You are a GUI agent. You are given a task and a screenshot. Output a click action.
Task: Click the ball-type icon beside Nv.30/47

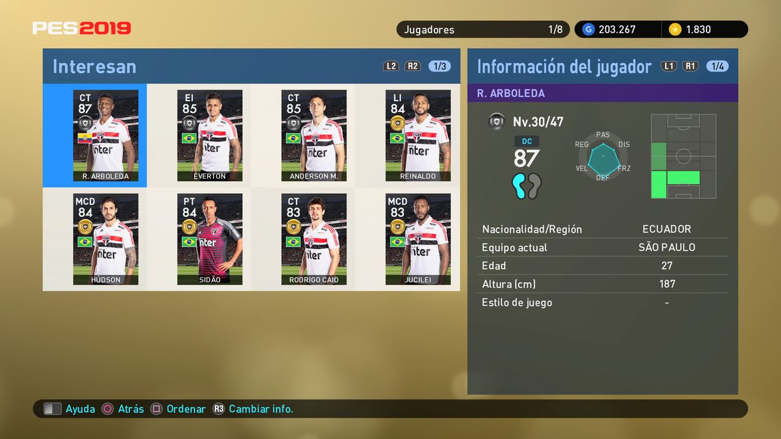(x=497, y=121)
